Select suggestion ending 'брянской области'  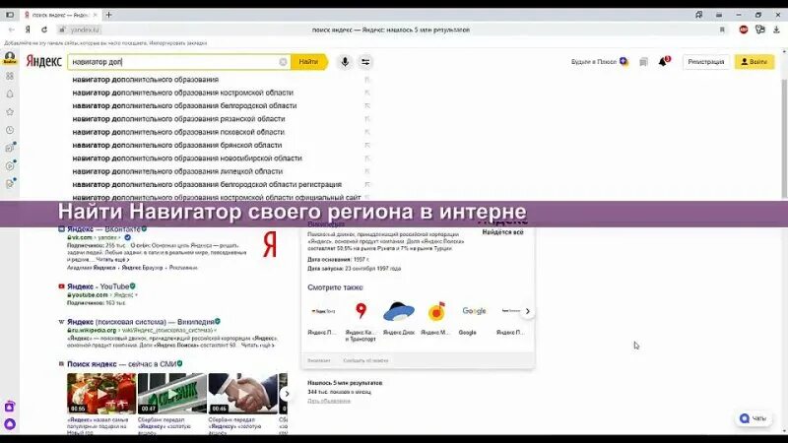click(x=177, y=145)
